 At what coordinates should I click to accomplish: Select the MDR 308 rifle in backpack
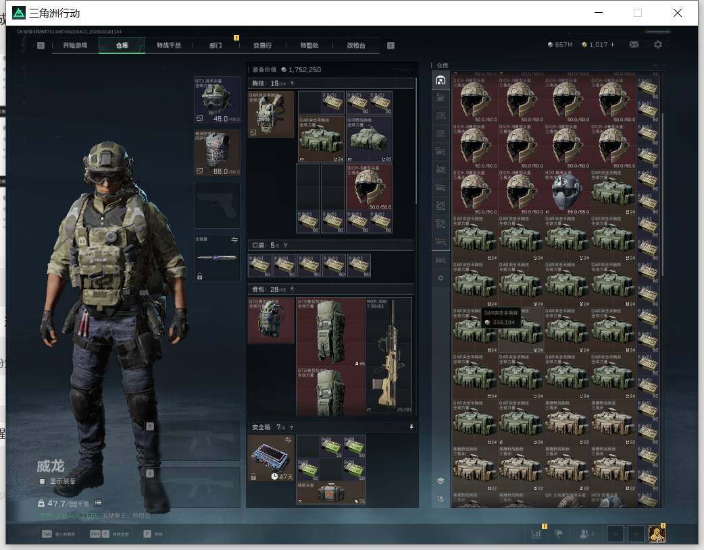click(x=388, y=355)
